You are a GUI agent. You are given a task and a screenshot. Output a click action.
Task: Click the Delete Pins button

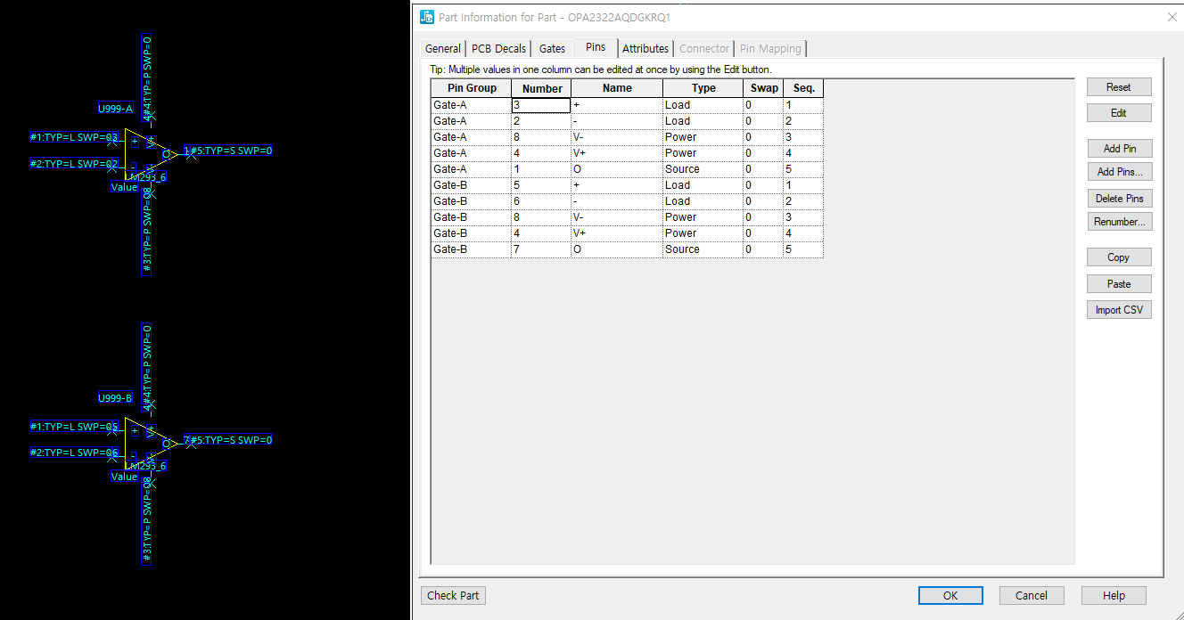(1118, 199)
